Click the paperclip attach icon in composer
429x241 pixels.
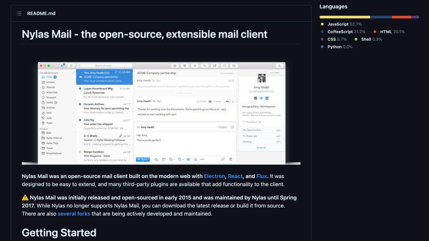coord(223,159)
